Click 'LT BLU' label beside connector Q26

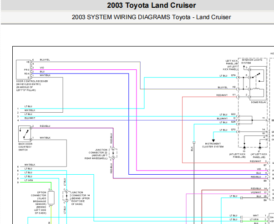point(223,122)
